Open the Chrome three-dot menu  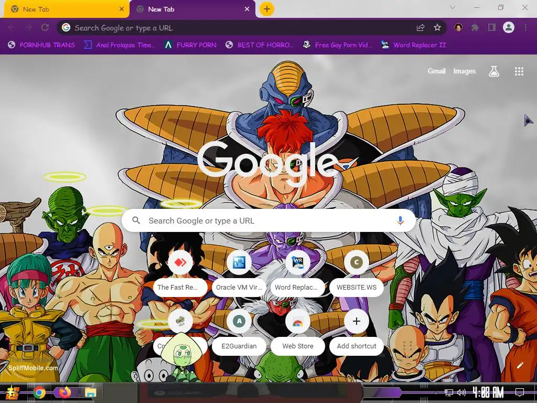tap(525, 27)
